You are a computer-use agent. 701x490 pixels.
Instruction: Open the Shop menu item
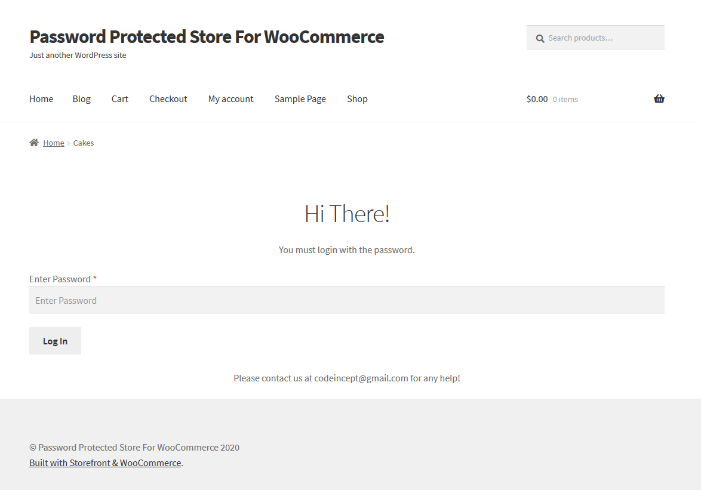pyautogui.click(x=357, y=99)
